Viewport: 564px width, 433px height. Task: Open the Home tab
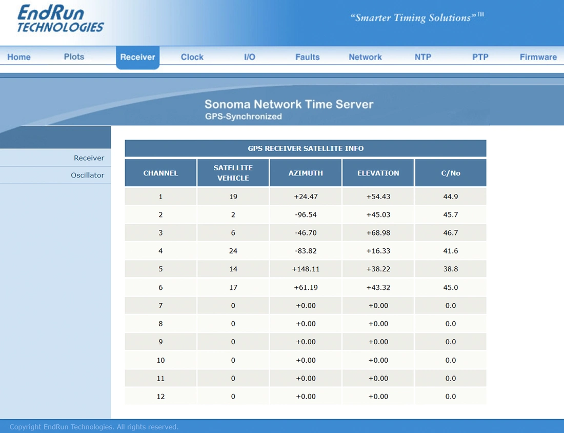pyautogui.click(x=18, y=57)
